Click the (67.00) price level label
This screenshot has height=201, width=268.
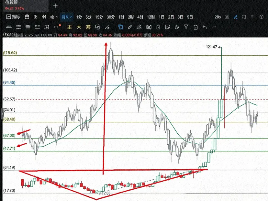click(9, 136)
